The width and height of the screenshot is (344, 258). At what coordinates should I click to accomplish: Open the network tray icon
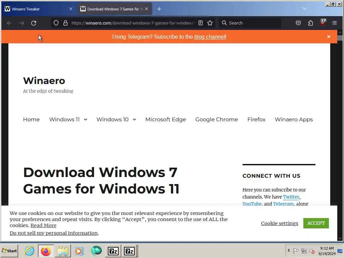pyautogui.click(x=304, y=251)
